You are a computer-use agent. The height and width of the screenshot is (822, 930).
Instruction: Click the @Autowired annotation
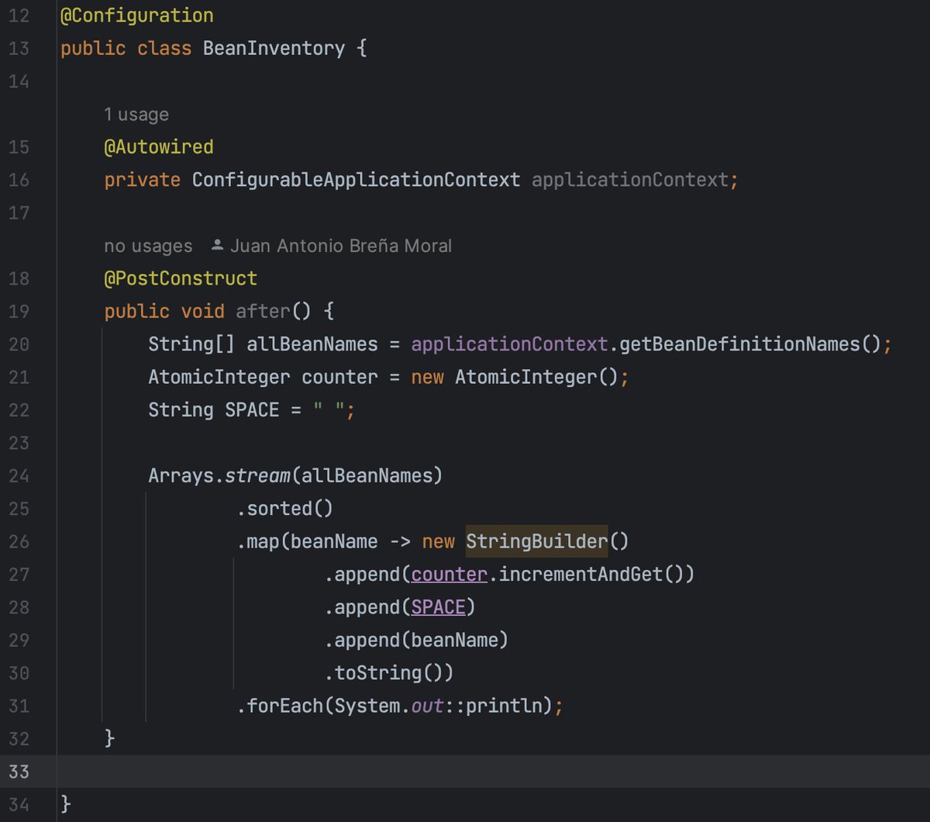(x=159, y=147)
